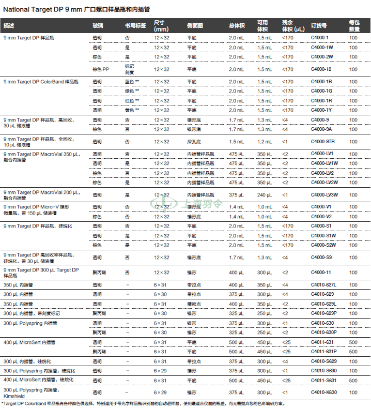Viewport: 371px width, 408px height.
Task: Click the 书写标签 column header
Action: pos(135,26)
